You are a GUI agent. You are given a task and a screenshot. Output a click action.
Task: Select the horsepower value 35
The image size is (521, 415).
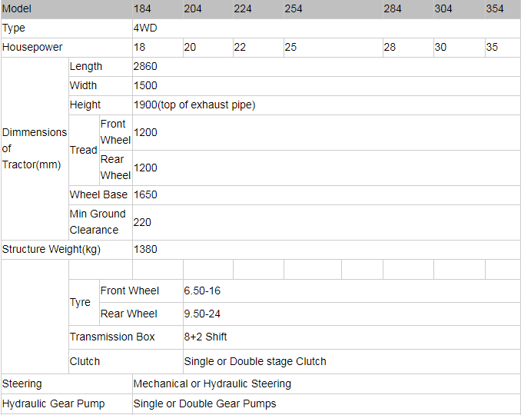tap(492, 47)
